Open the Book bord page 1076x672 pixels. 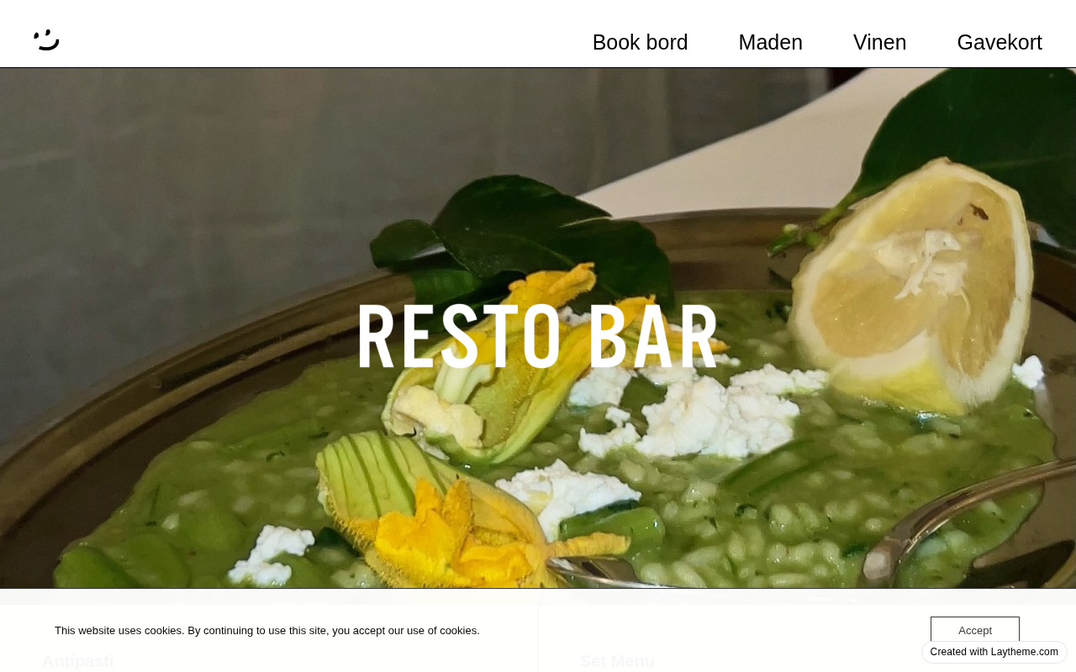640,42
